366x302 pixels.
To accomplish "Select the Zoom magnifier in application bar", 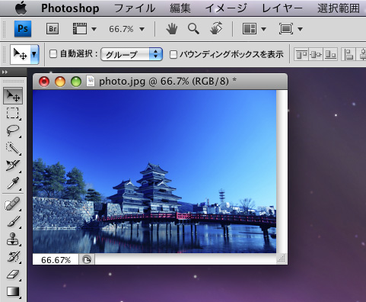I will point(193,29).
